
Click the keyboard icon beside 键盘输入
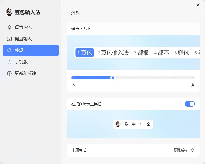(9, 39)
